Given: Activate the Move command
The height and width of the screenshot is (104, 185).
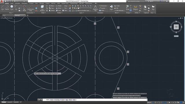Looking at the screenshot, I should (x=51, y=6).
